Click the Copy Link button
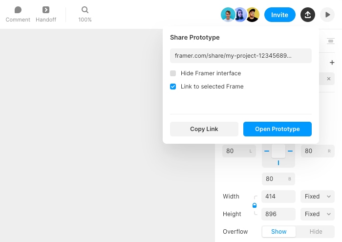Viewport: 342px width, 242px height. (x=204, y=129)
